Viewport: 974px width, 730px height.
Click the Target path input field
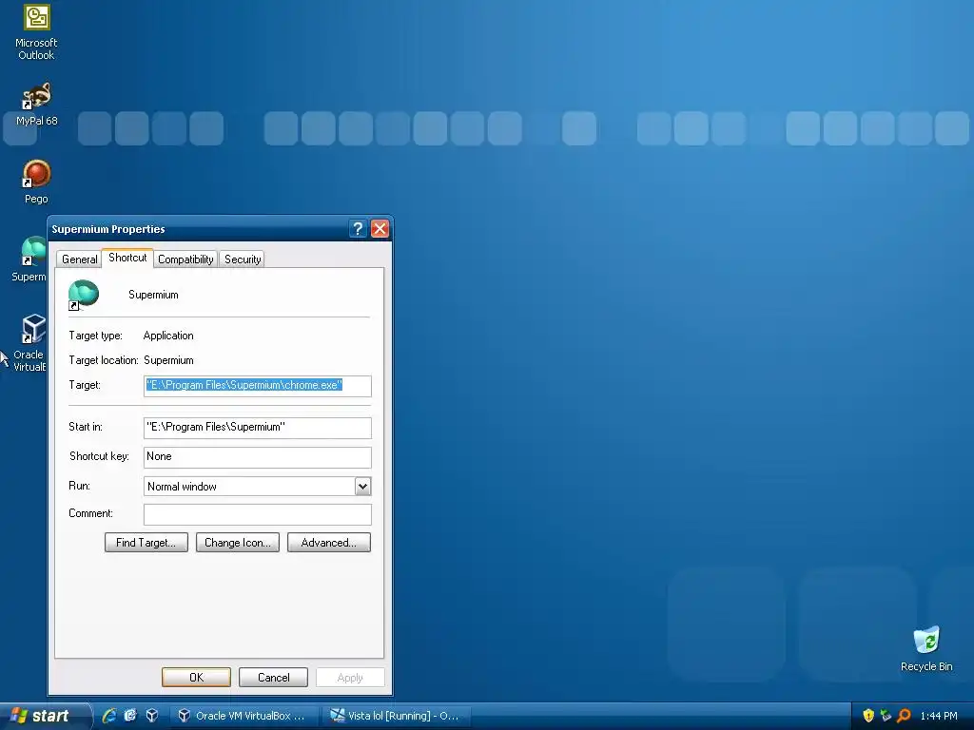pos(257,386)
